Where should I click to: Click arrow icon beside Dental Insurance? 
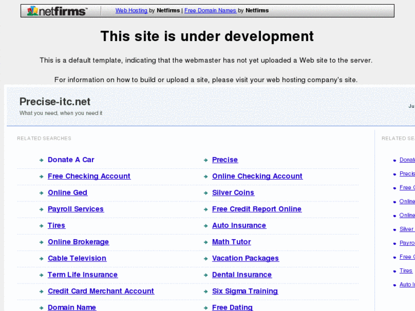206,275
